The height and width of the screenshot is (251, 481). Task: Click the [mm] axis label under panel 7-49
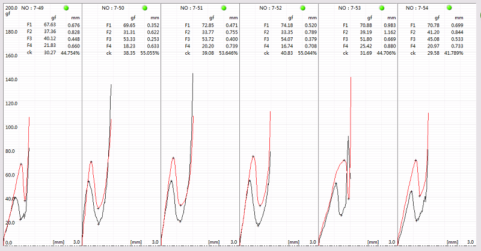58,242
